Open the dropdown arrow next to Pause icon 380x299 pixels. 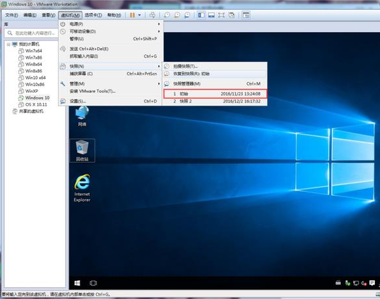(x=139, y=15)
